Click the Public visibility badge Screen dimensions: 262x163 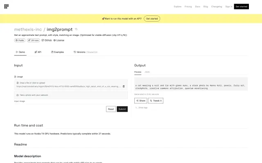pos(20,40)
